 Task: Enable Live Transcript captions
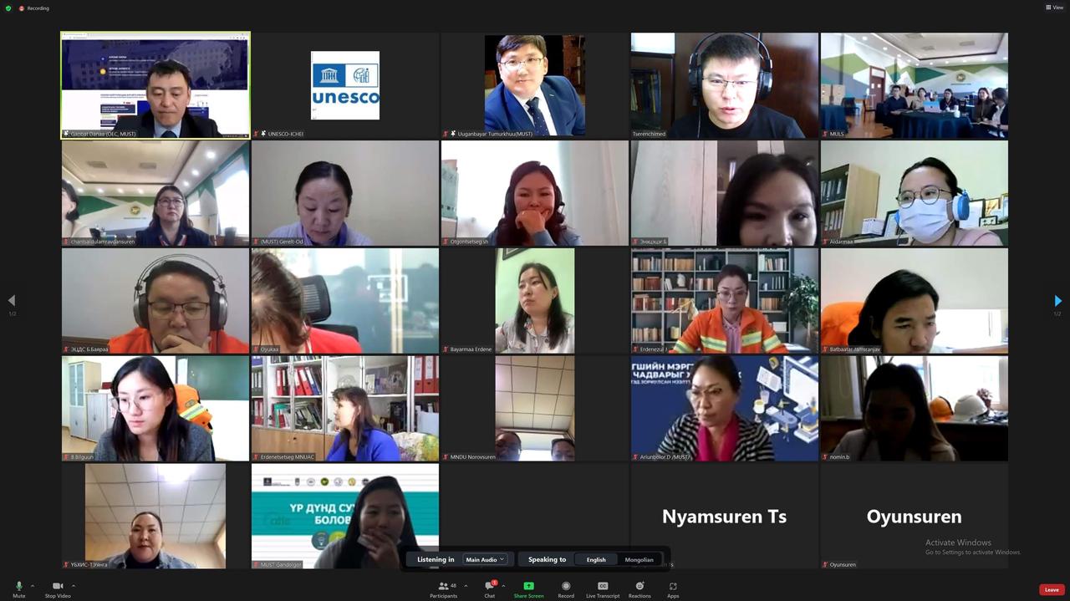[x=603, y=588]
